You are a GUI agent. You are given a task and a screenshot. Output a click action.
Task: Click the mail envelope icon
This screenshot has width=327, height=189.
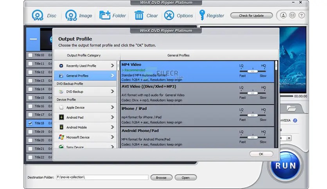292,16
